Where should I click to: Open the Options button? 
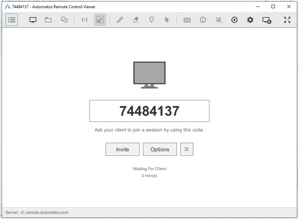(160, 149)
